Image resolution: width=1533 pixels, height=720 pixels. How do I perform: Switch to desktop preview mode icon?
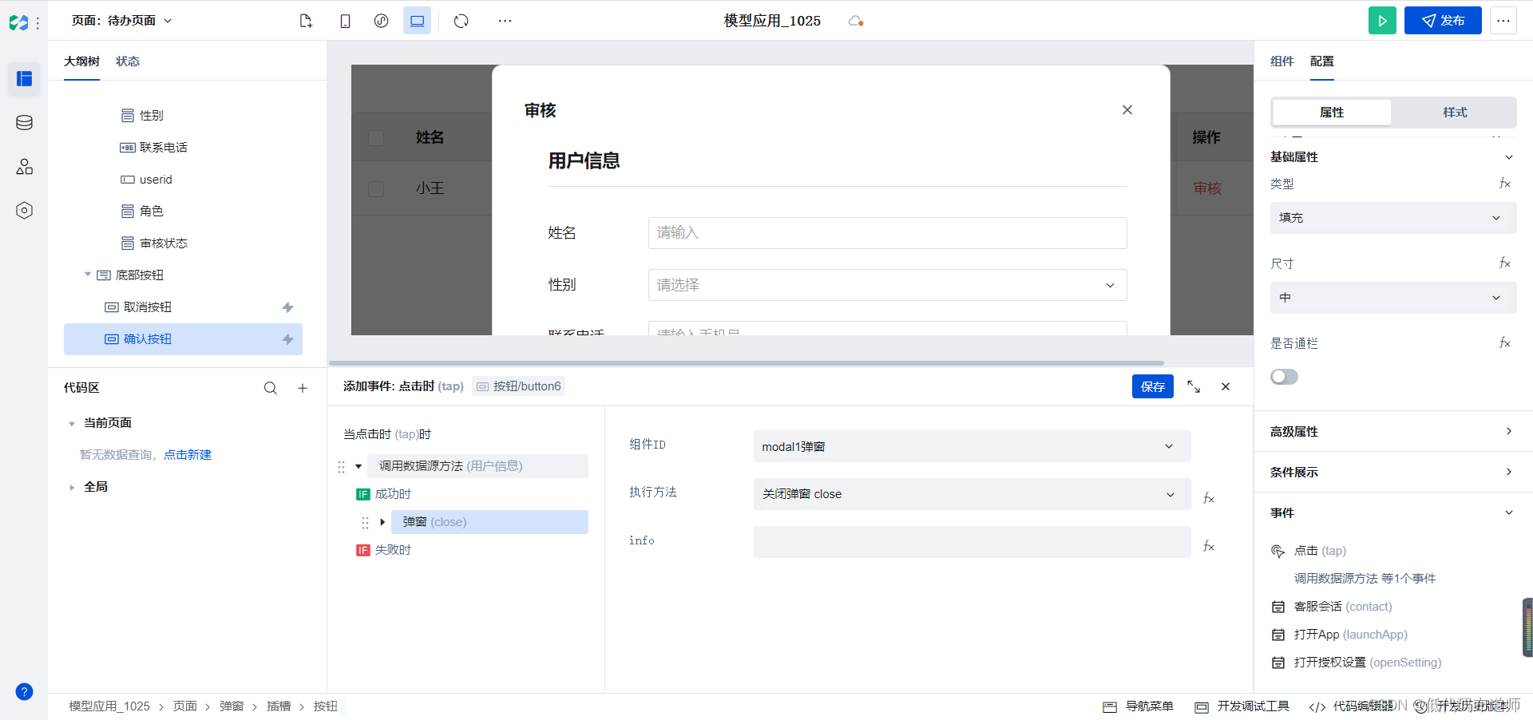pyautogui.click(x=418, y=21)
